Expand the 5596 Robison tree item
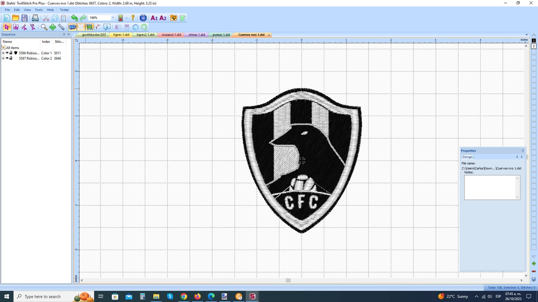 click(x=3, y=53)
